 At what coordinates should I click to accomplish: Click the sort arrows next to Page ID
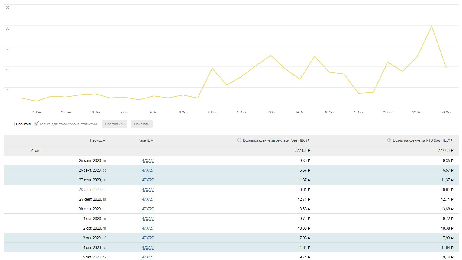(x=152, y=140)
